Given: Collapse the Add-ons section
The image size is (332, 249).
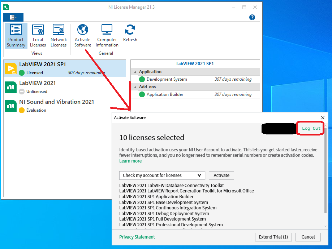Looking at the screenshot, I should (x=135, y=87).
